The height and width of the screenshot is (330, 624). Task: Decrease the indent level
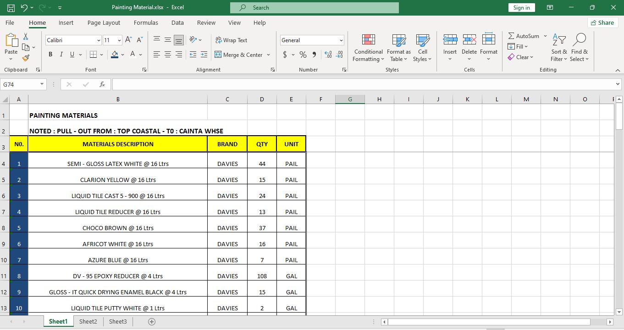193,55
